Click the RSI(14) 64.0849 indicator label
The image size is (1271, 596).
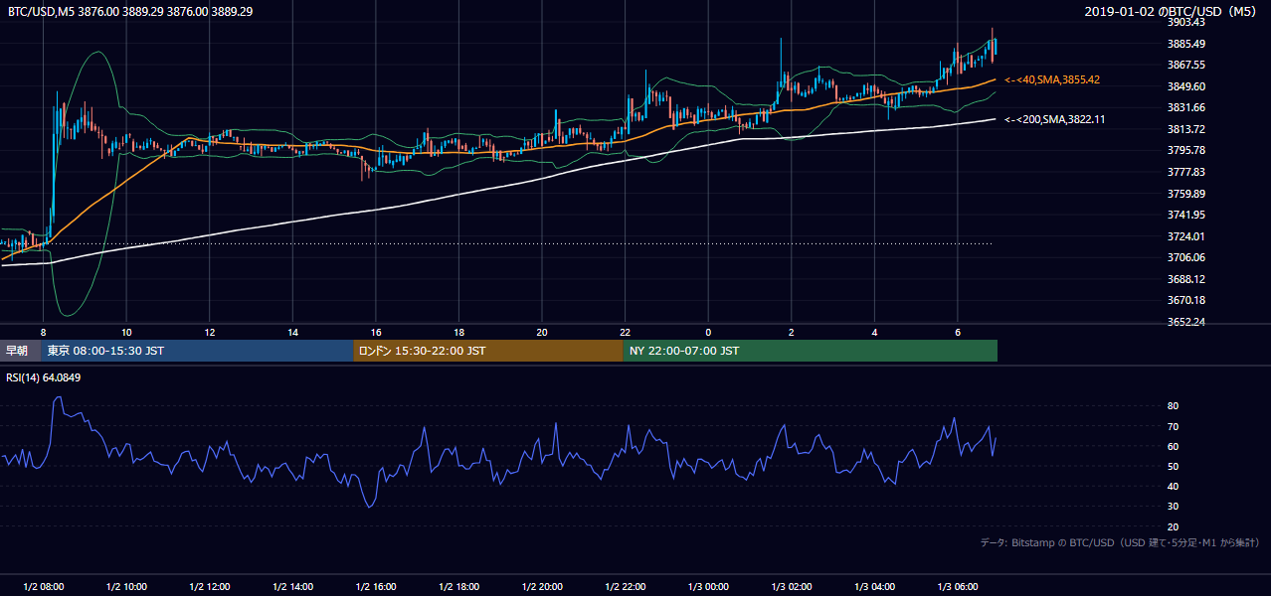click(x=43, y=377)
